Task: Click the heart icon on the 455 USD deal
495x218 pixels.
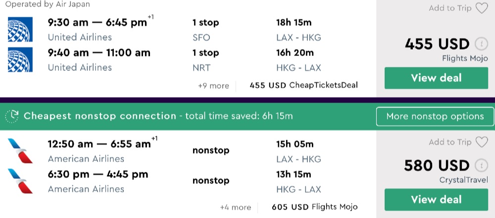Action: tap(481, 8)
